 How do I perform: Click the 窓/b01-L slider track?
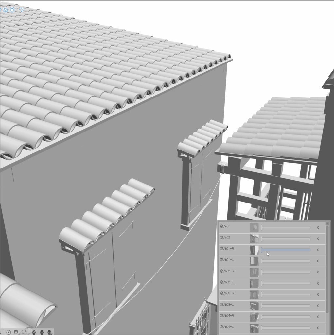(286, 261)
